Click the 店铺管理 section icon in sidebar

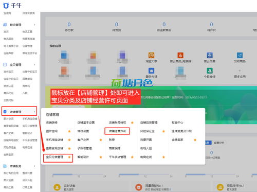[x=5, y=112]
